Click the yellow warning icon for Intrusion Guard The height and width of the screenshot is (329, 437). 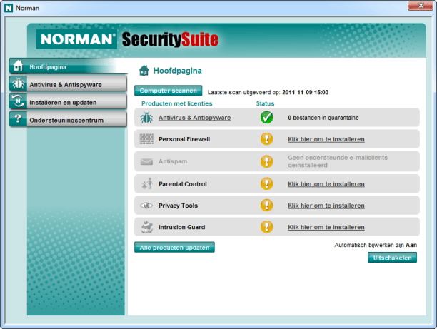pyautogui.click(x=267, y=227)
